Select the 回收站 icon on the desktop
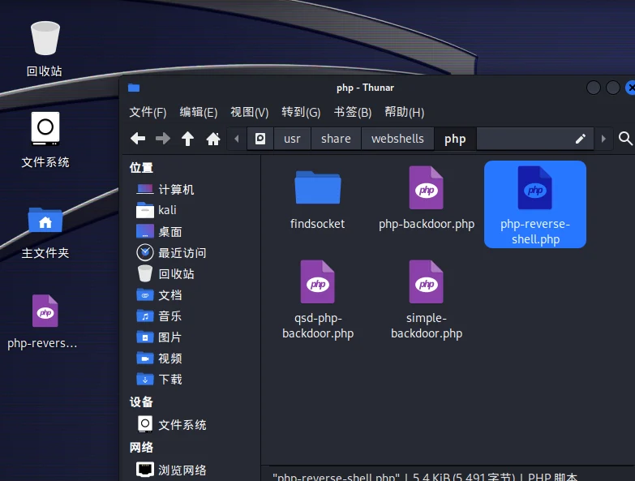635x481 pixels. click(x=45, y=49)
